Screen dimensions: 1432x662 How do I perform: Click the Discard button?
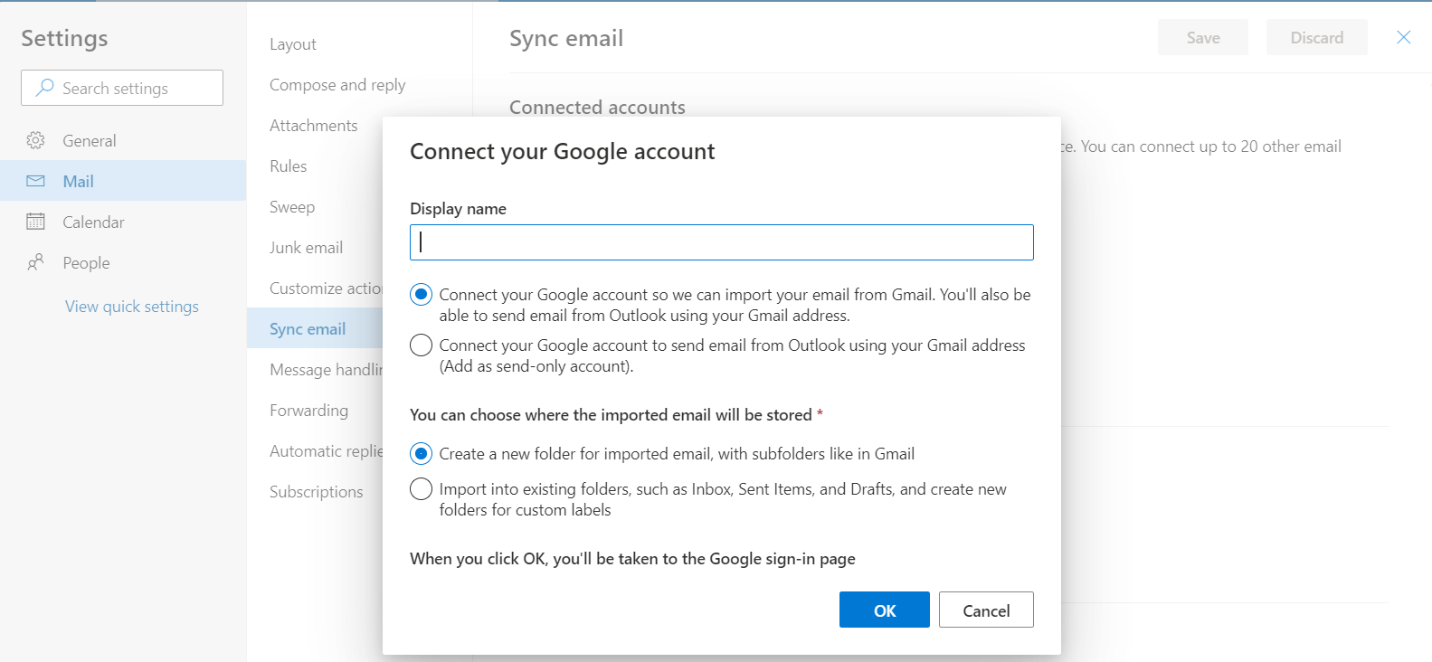pos(1317,37)
